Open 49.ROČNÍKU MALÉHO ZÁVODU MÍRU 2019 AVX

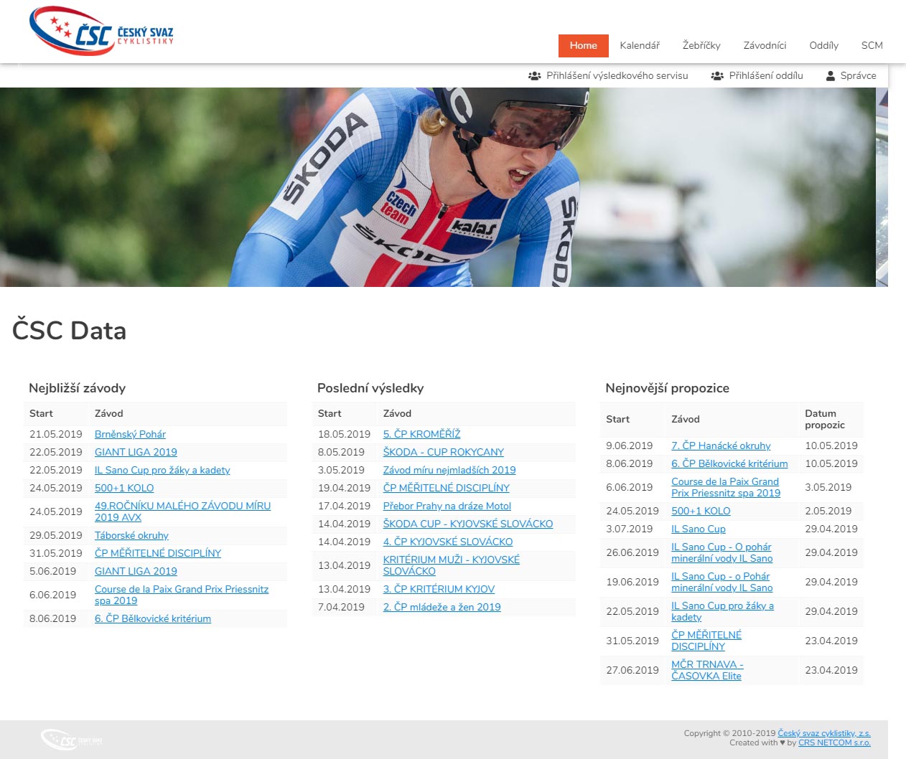click(x=182, y=511)
